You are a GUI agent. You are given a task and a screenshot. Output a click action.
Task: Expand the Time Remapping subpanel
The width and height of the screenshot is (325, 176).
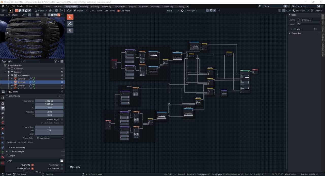coord(9,148)
